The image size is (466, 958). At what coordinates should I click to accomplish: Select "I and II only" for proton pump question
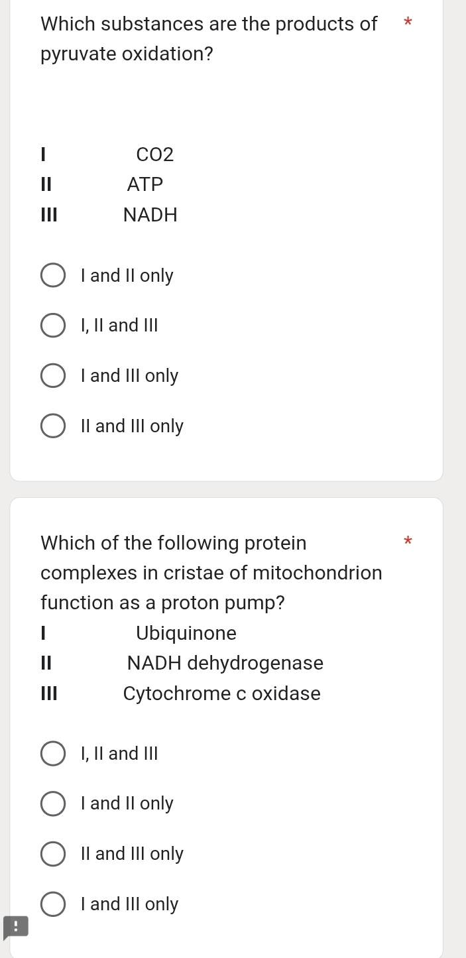tap(53, 804)
